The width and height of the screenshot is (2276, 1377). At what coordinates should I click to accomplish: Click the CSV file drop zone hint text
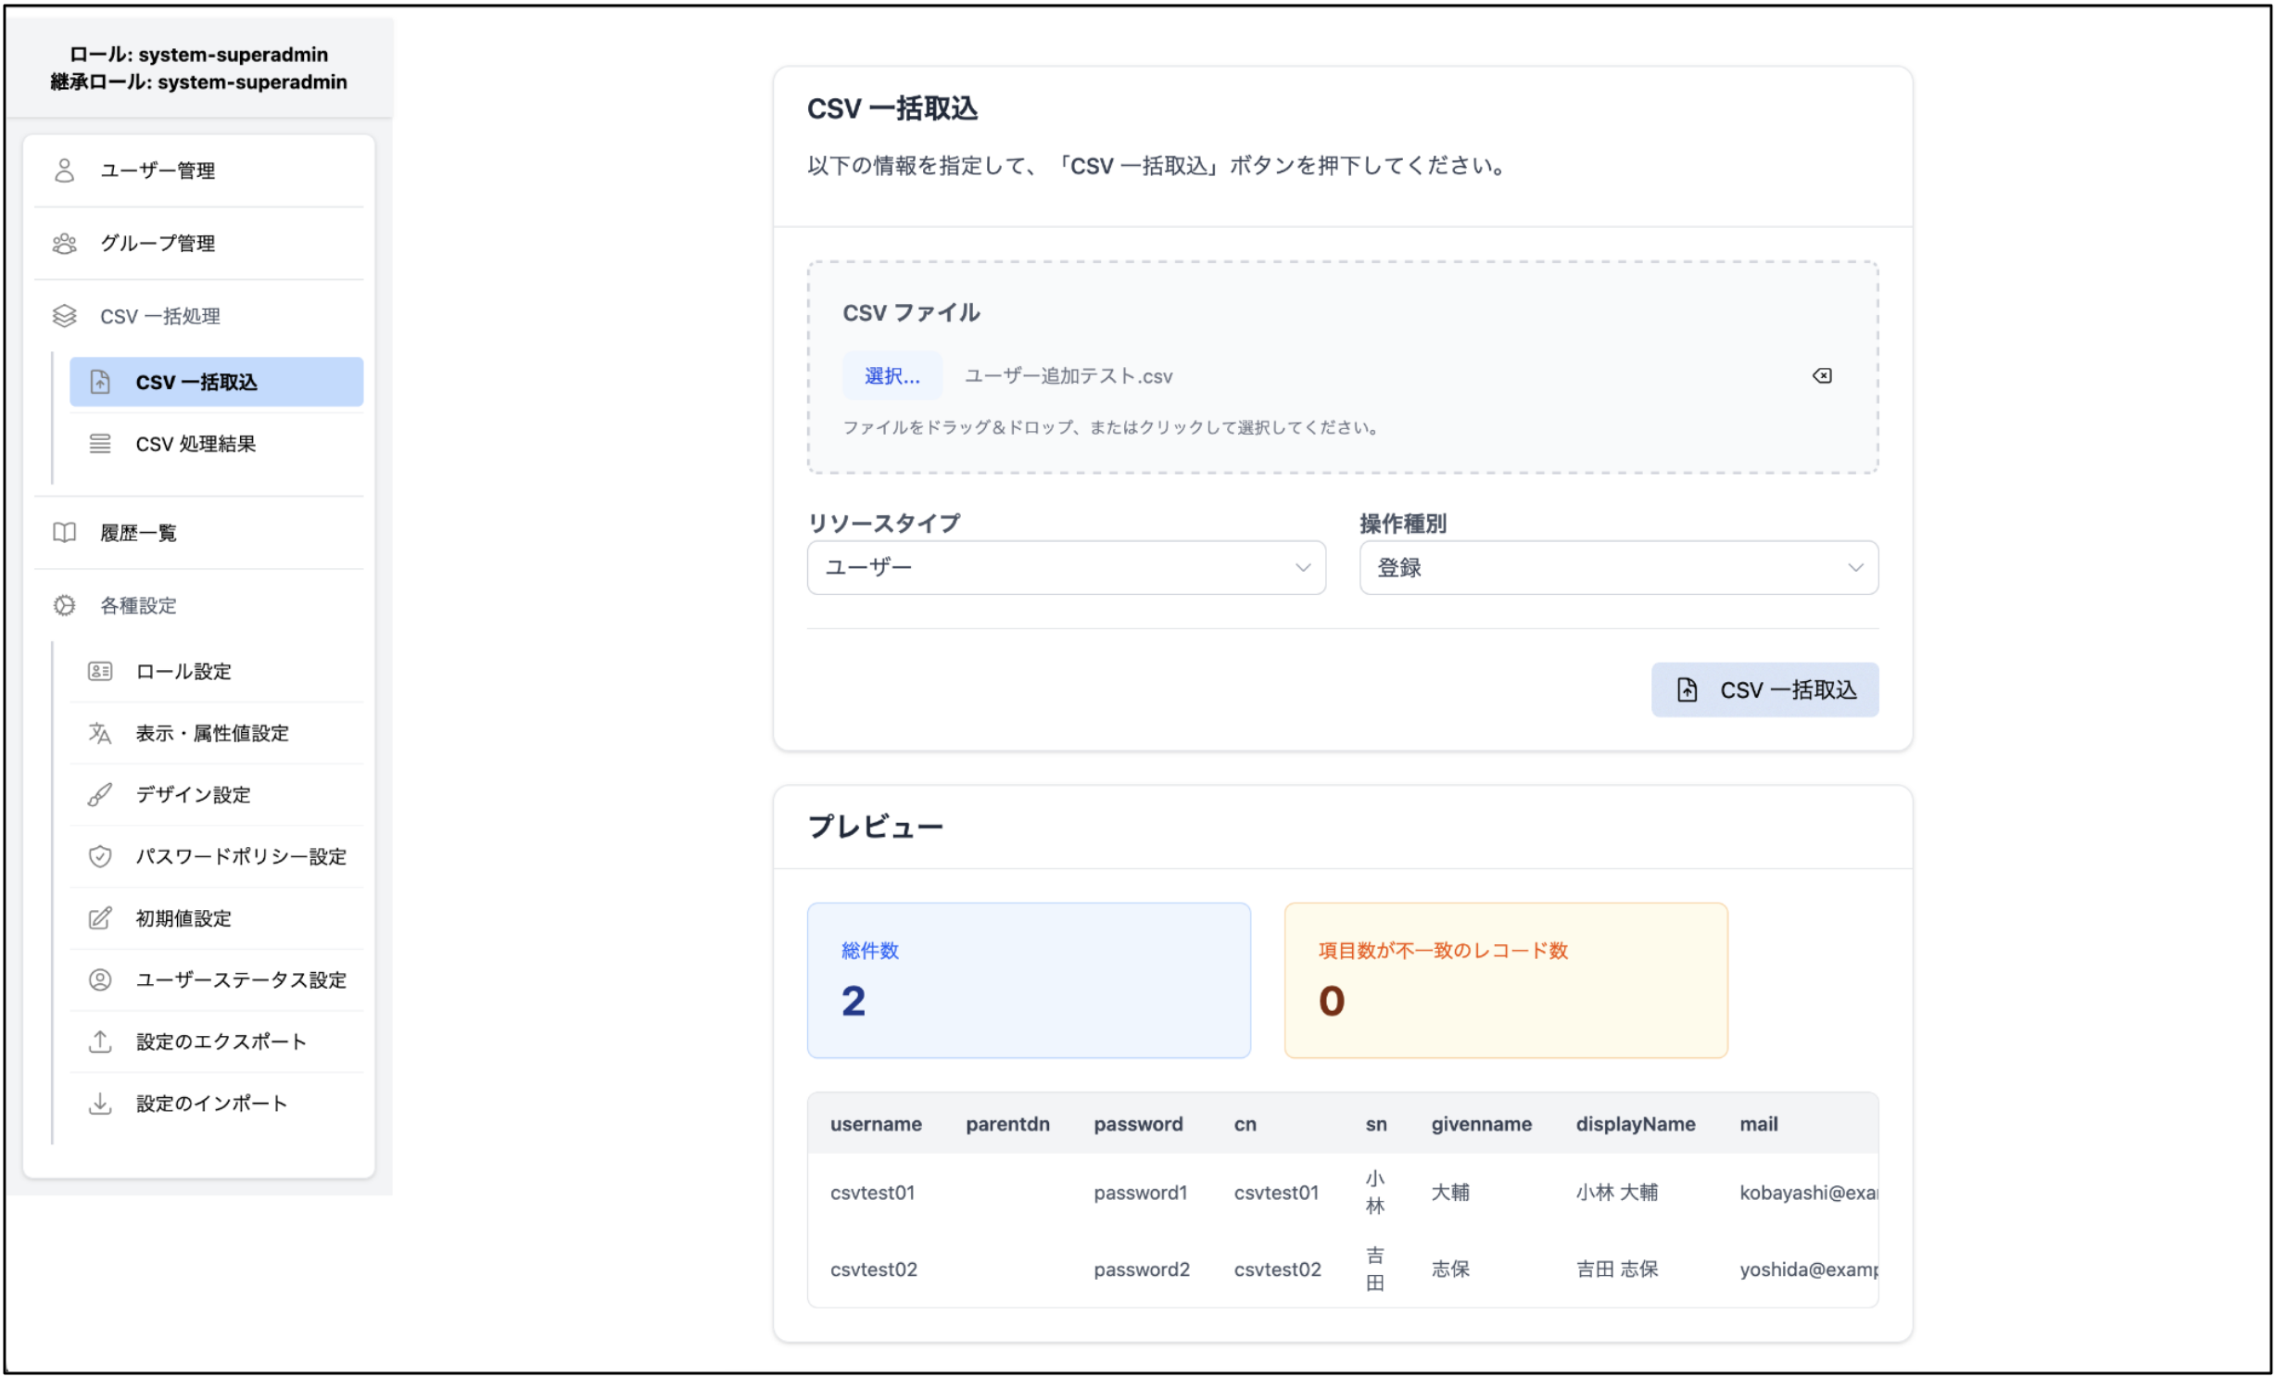click(1110, 427)
